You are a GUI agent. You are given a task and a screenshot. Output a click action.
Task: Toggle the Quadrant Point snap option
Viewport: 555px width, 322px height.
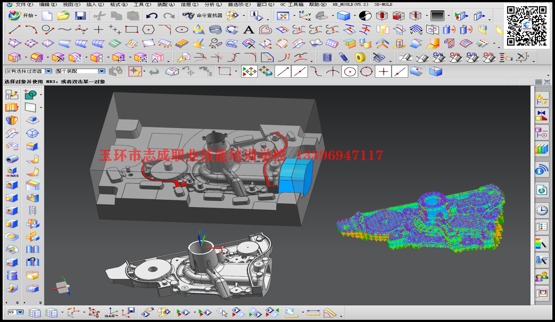point(366,71)
